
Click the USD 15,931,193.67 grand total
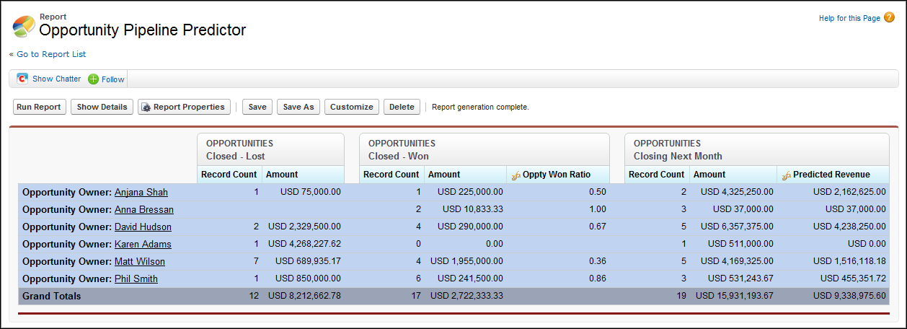(x=734, y=296)
